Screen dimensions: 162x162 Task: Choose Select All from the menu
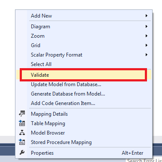[x=41, y=64]
